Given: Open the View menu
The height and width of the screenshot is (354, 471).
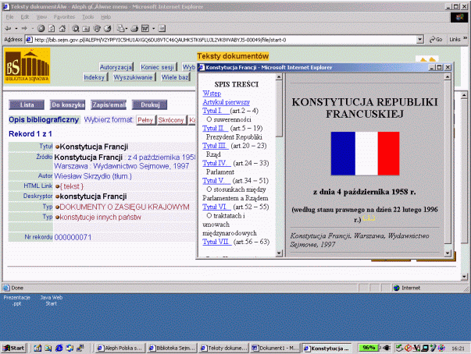Looking at the screenshot, I should click(x=41, y=16).
